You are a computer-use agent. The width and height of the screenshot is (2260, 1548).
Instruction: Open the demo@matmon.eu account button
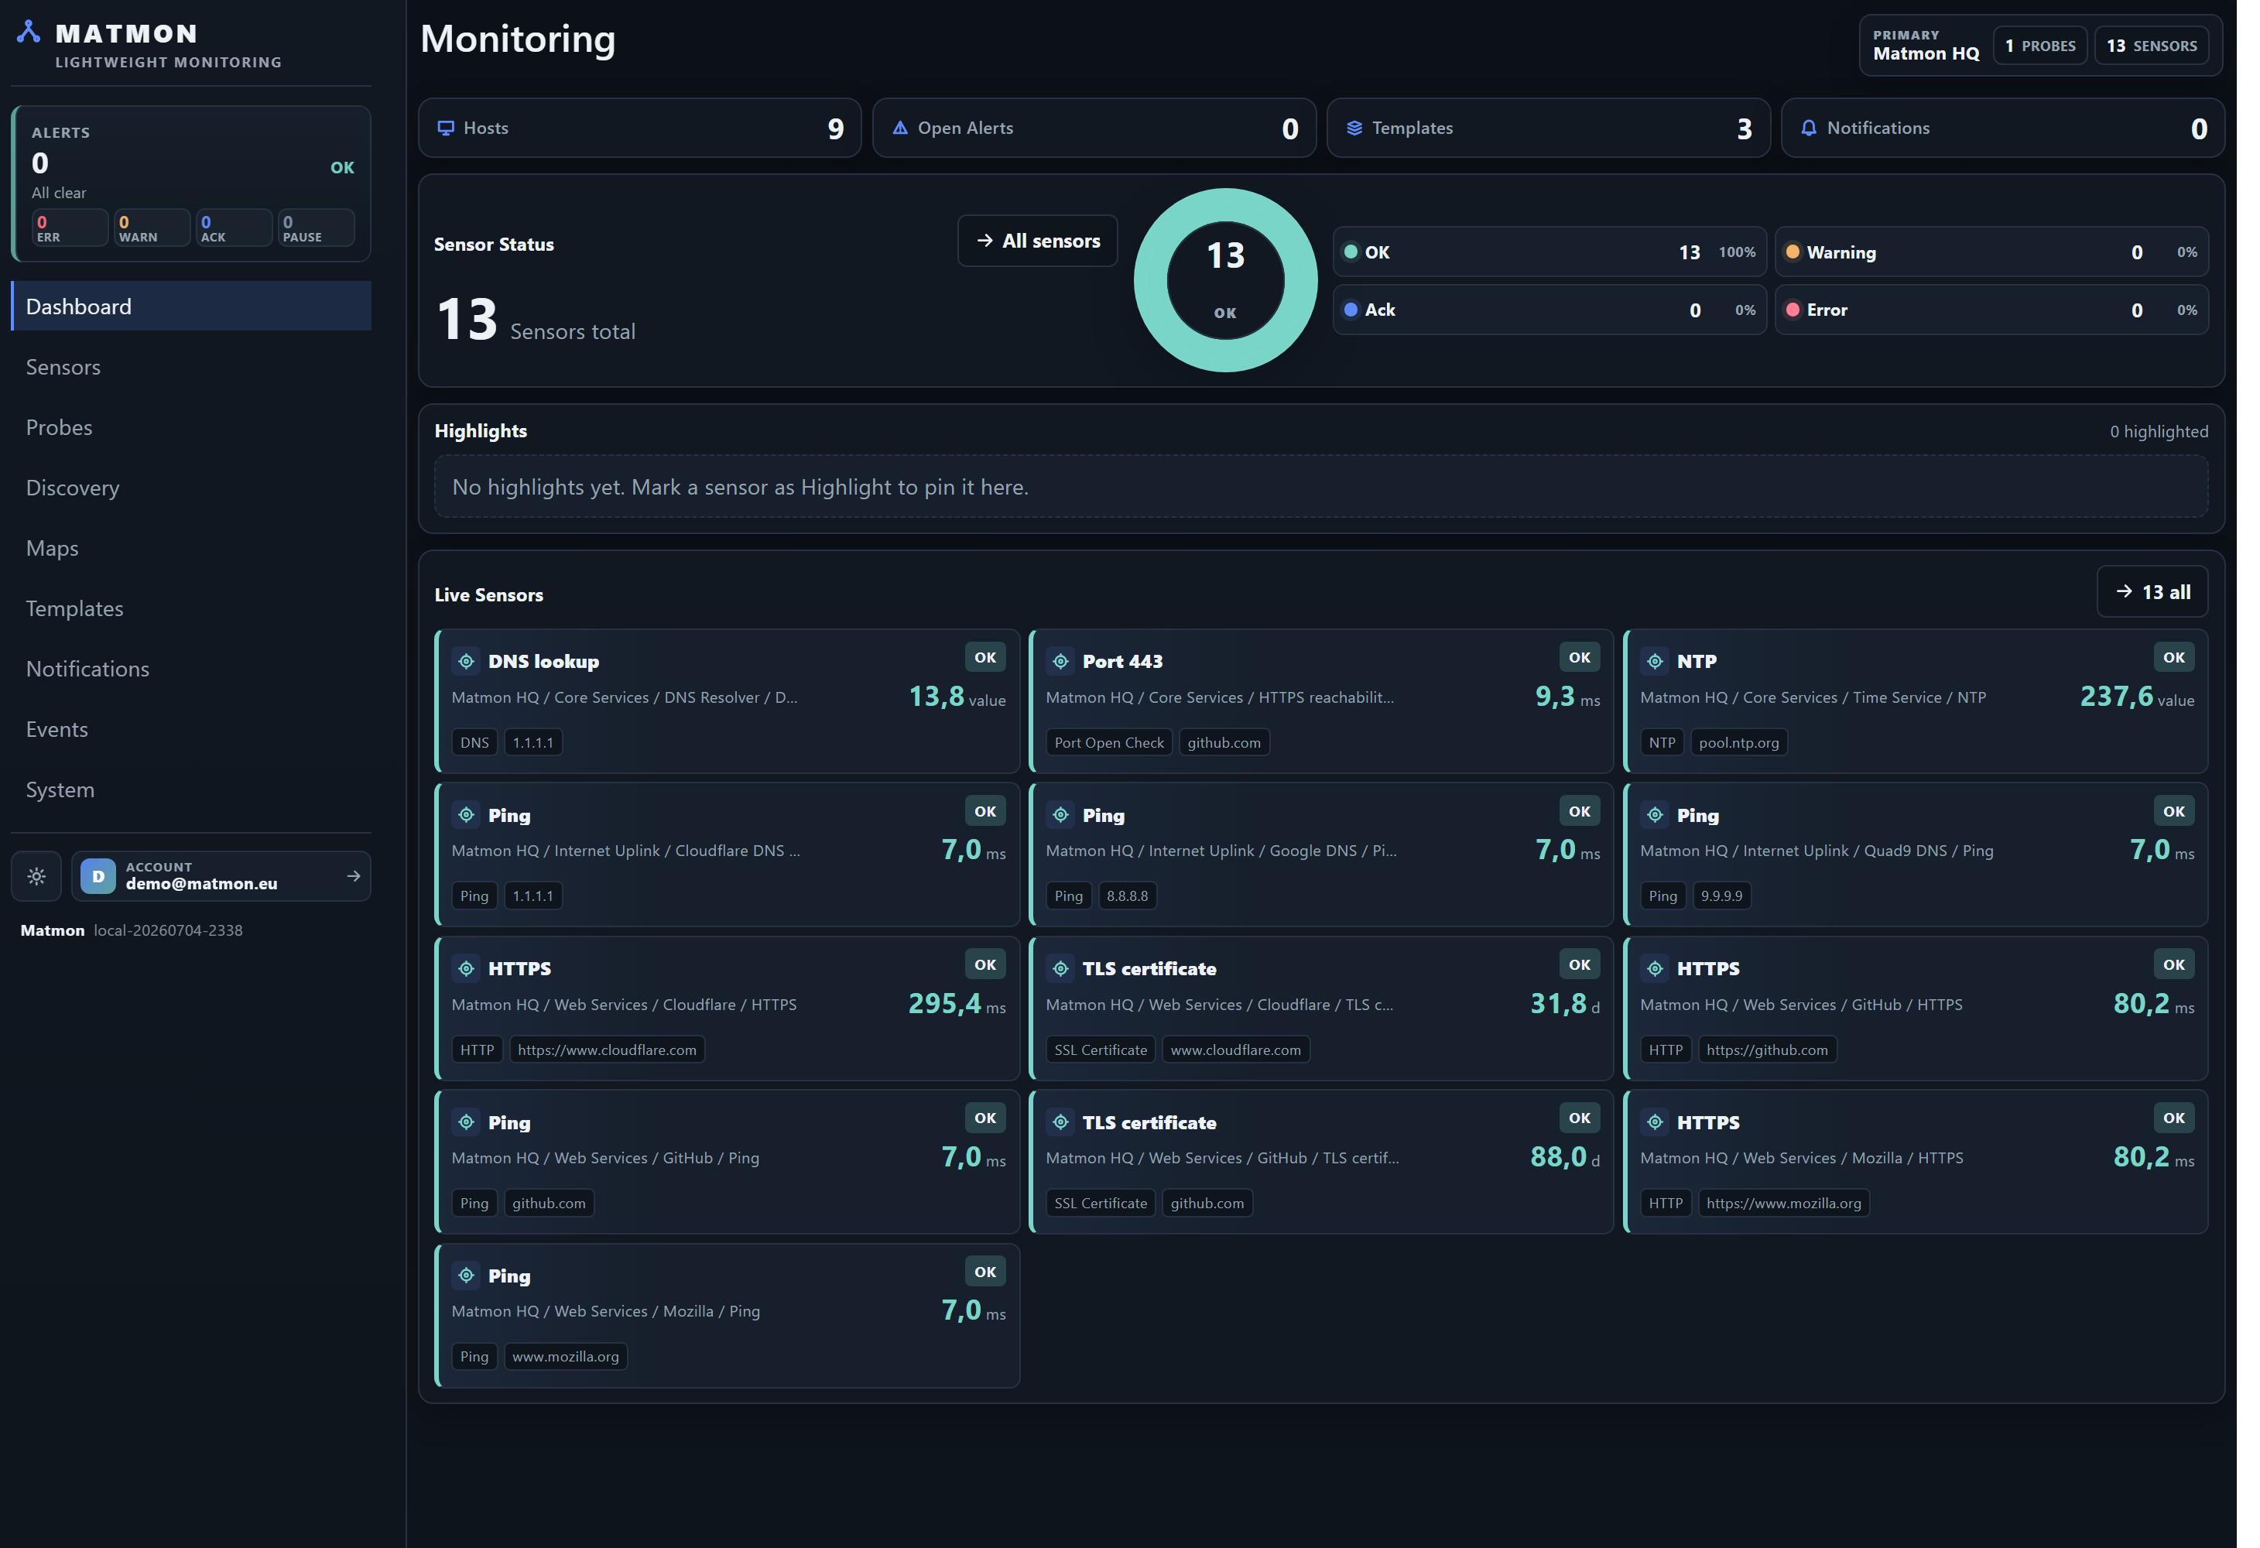pyautogui.click(x=221, y=876)
